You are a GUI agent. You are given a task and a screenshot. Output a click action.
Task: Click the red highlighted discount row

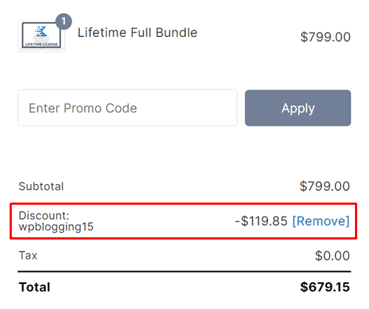(x=184, y=221)
